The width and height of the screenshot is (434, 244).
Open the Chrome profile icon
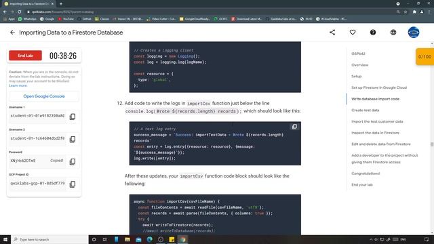click(x=422, y=12)
